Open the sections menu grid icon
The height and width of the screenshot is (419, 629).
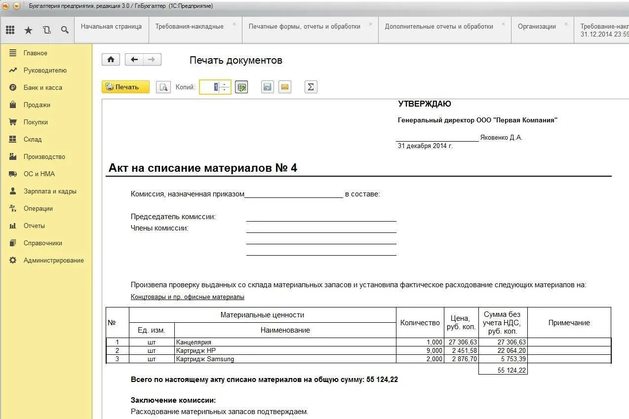click(10, 30)
